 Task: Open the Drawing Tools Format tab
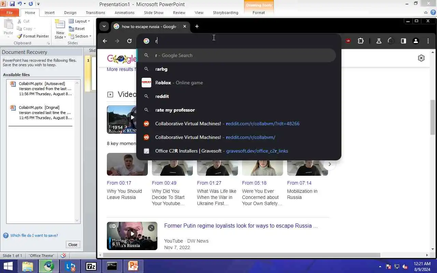(x=258, y=13)
